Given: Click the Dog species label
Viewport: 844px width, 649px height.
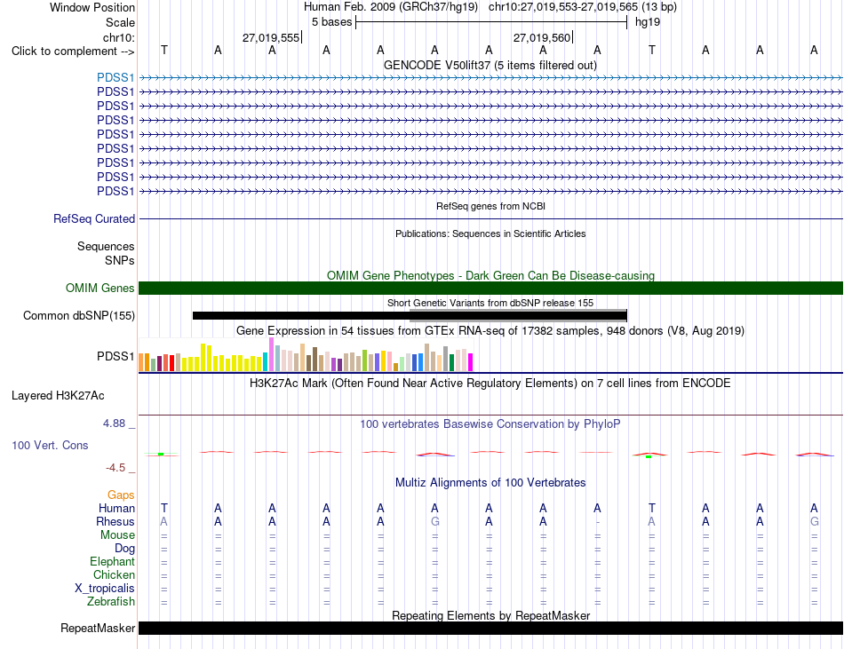Looking at the screenshot, I should 124,549.
